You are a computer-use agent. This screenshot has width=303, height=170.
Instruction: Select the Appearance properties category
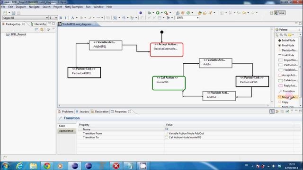click(x=66, y=131)
